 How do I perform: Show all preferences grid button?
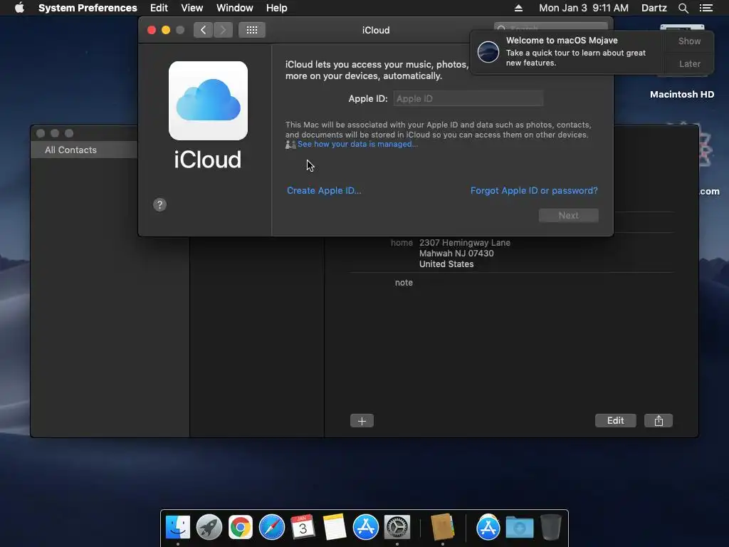tap(251, 30)
